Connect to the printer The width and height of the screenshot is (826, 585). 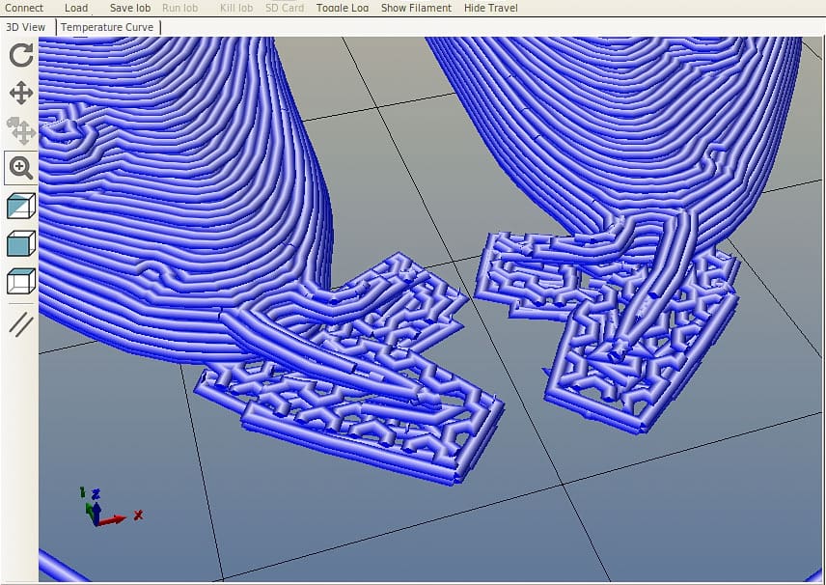22,8
